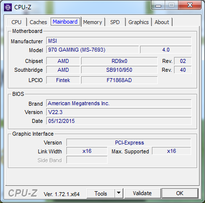Select the southbridge model SB910/950

click(119, 70)
